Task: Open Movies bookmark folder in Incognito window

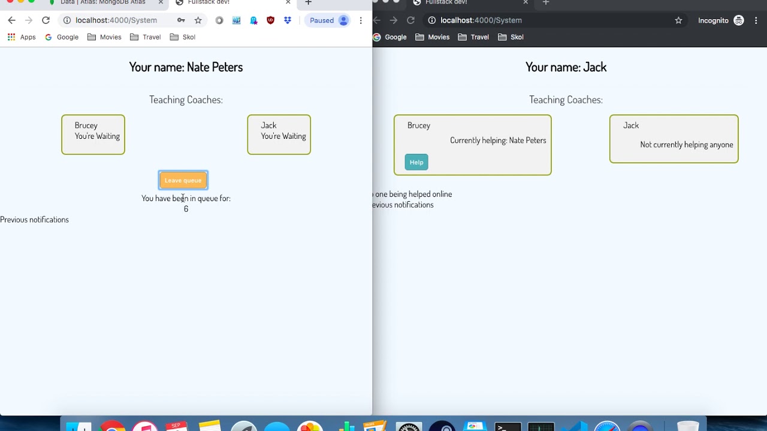Action: (x=432, y=37)
